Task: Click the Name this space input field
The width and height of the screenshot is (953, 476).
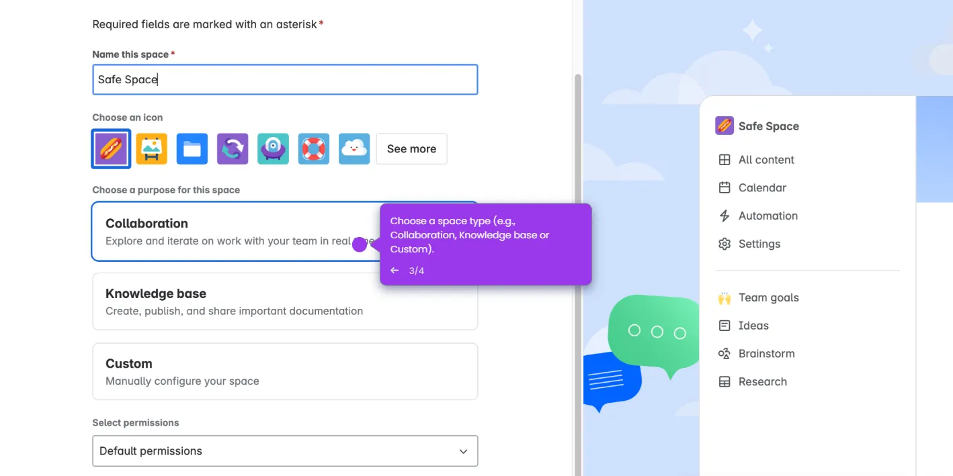Action: (x=285, y=79)
